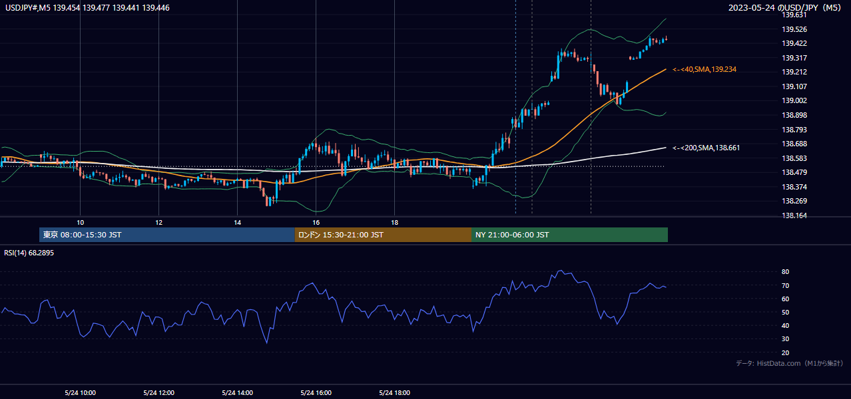Click price level 138.374 on axis

point(794,187)
